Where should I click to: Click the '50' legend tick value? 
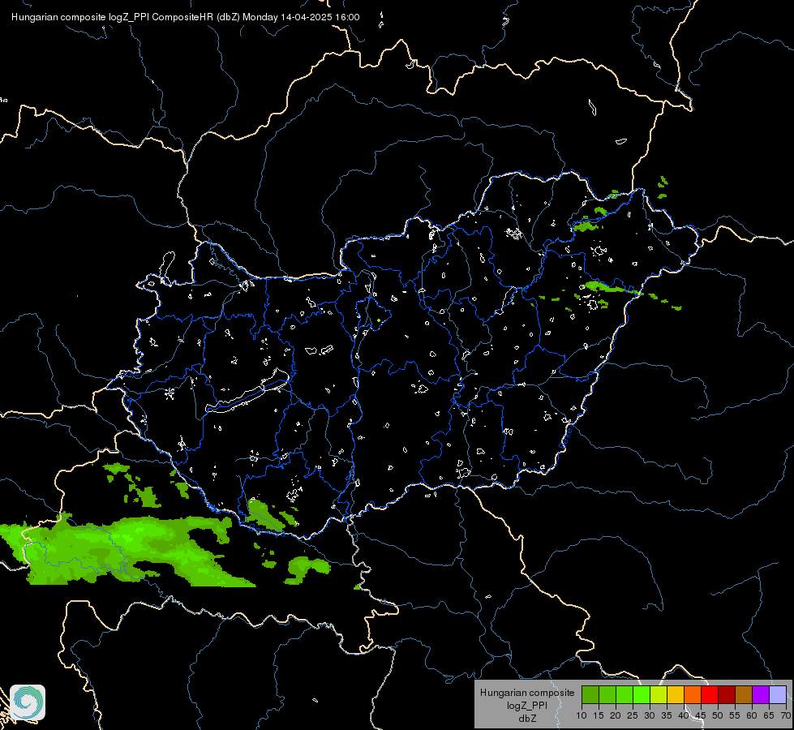click(718, 716)
